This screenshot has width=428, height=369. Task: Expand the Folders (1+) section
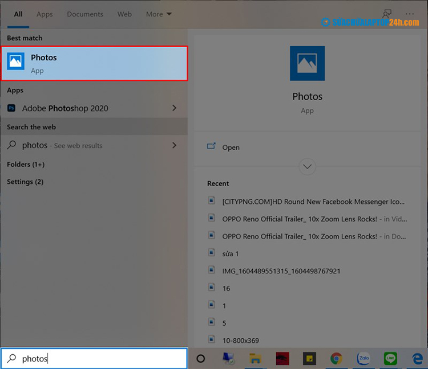click(26, 164)
